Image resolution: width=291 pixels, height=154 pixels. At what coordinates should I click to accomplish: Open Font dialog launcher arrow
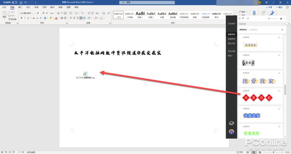pos(67,23)
